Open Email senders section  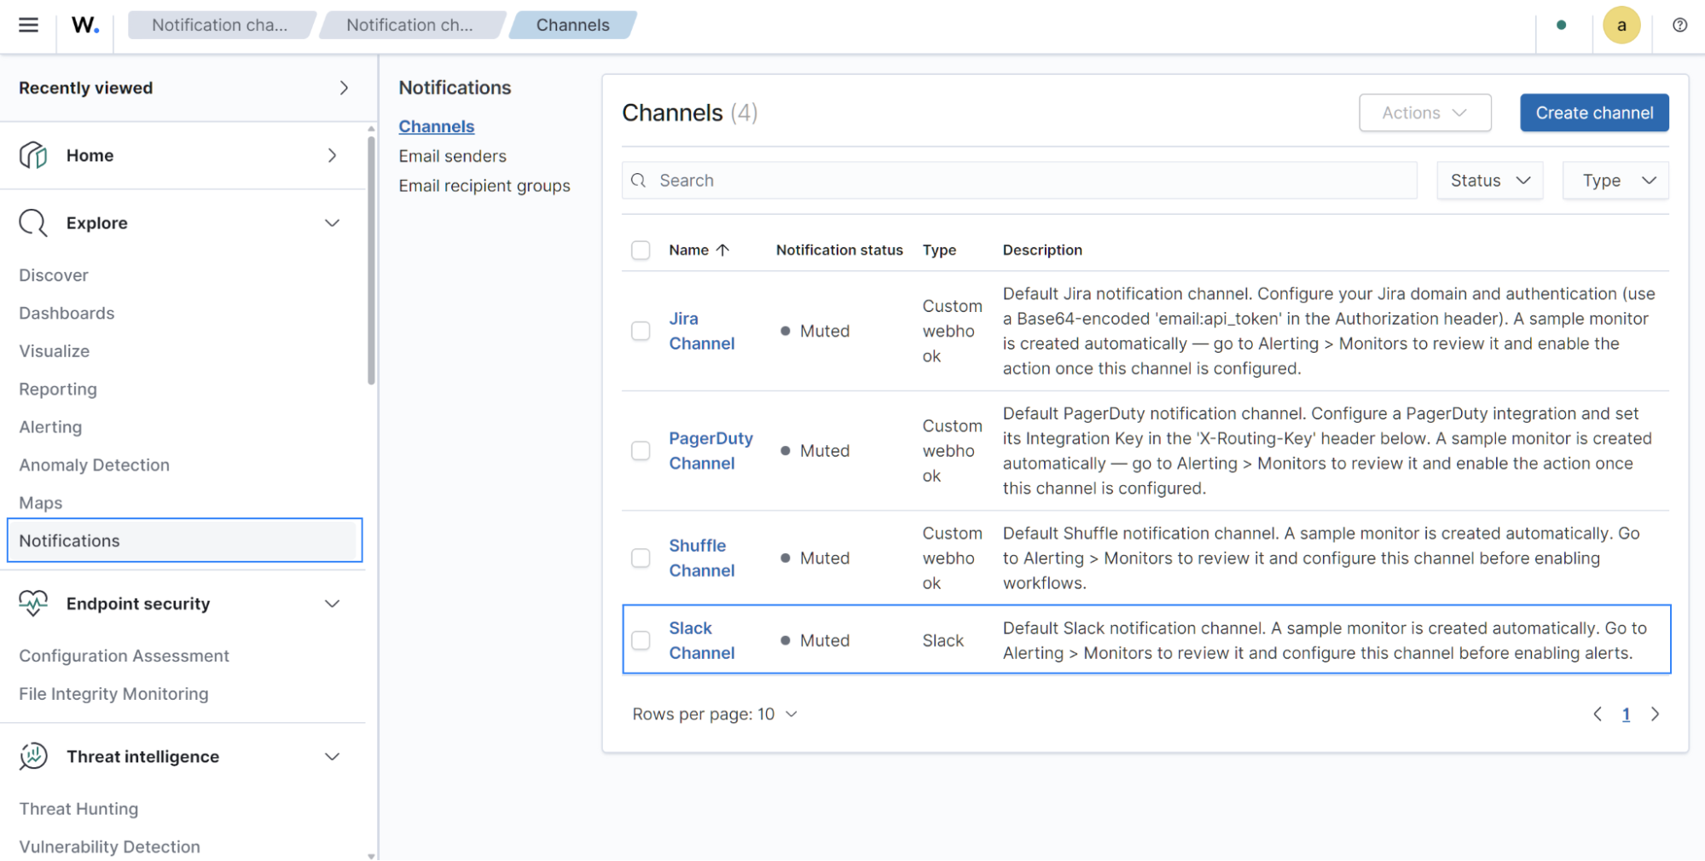tap(452, 156)
